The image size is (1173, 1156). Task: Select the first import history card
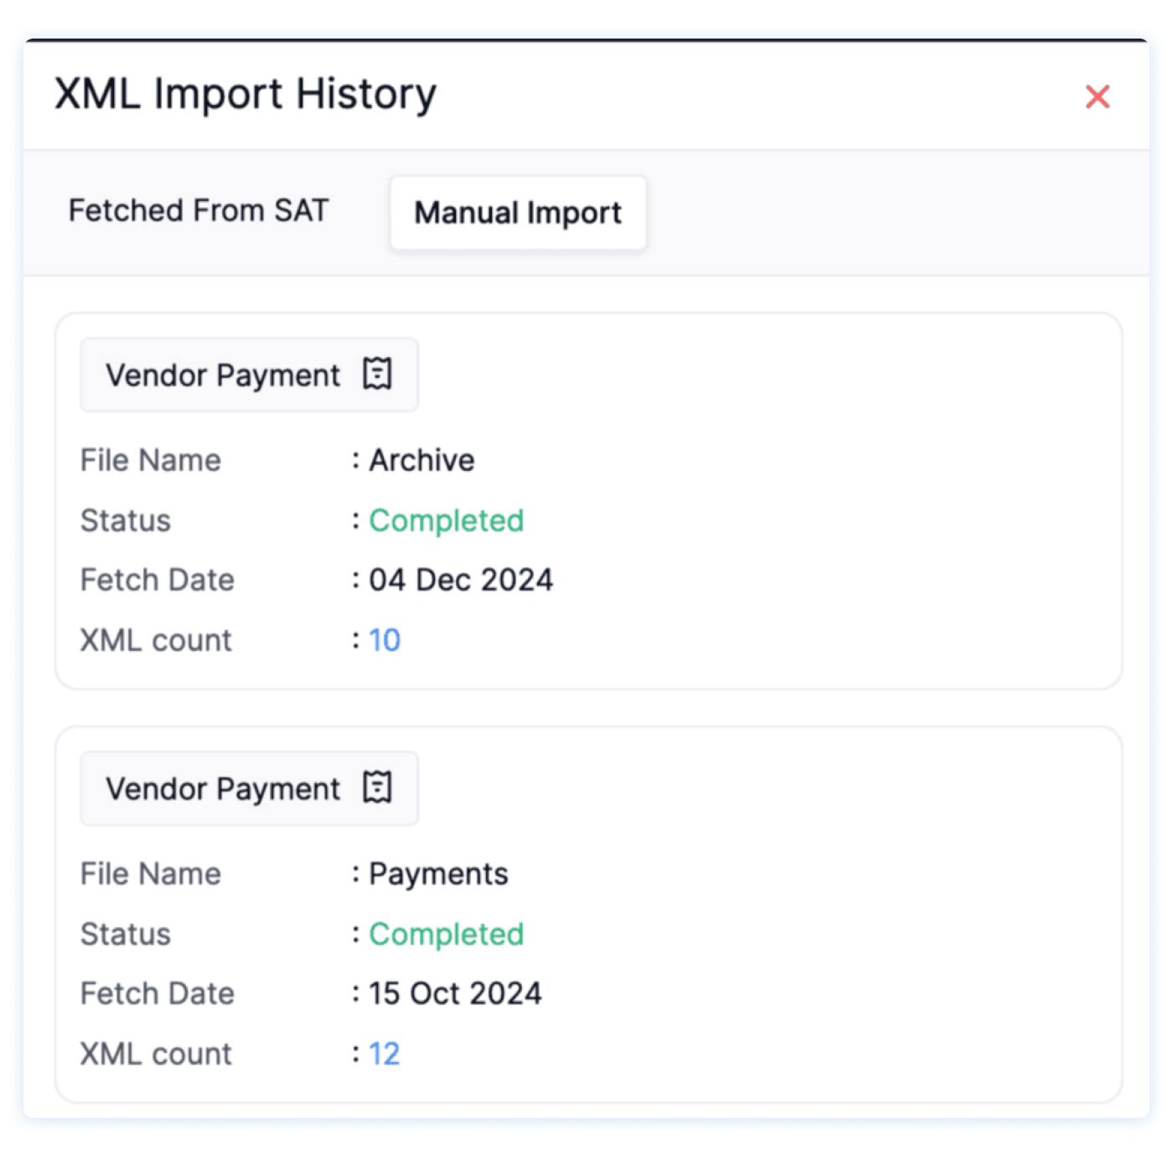tap(586, 498)
